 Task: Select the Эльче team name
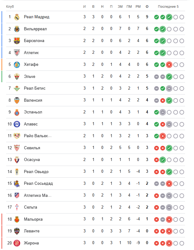coord(30,76)
